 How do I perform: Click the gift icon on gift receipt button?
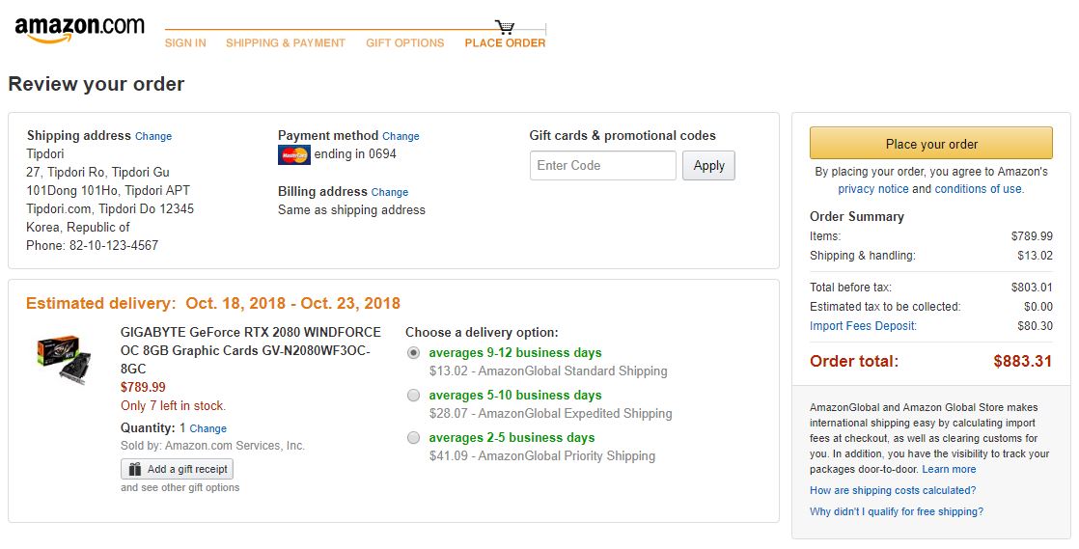click(134, 469)
